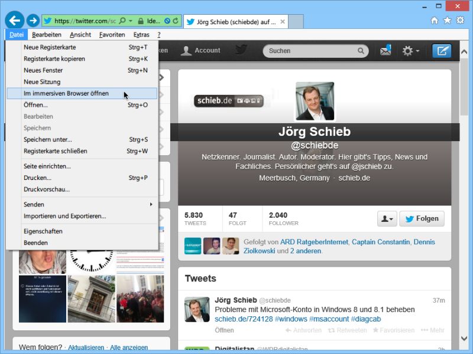The height and width of the screenshot is (354, 473).
Task: Open Twitter settings gear dropdown
Action: coord(410,51)
